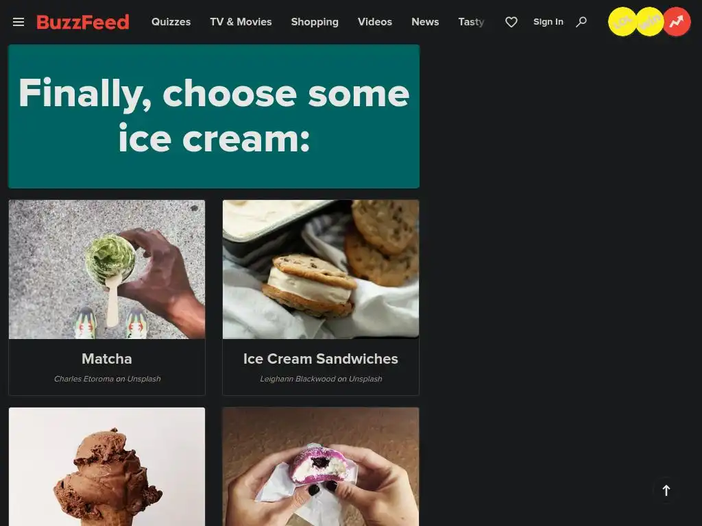Choose the Matcha ice cream answer
The width and height of the screenshot is (702, 526).
click(x=107, y=297)
